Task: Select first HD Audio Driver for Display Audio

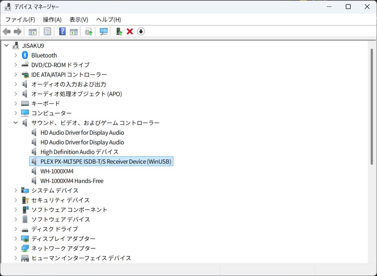Action: (x=82, y=133)
